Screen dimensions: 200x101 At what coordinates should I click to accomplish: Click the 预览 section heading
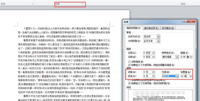pyautogui.click(x=129, y=87)
